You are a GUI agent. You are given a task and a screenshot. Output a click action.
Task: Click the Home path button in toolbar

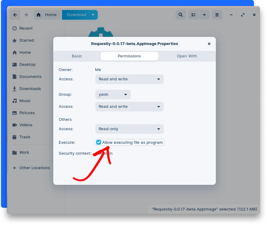click(x=48, y=15)
